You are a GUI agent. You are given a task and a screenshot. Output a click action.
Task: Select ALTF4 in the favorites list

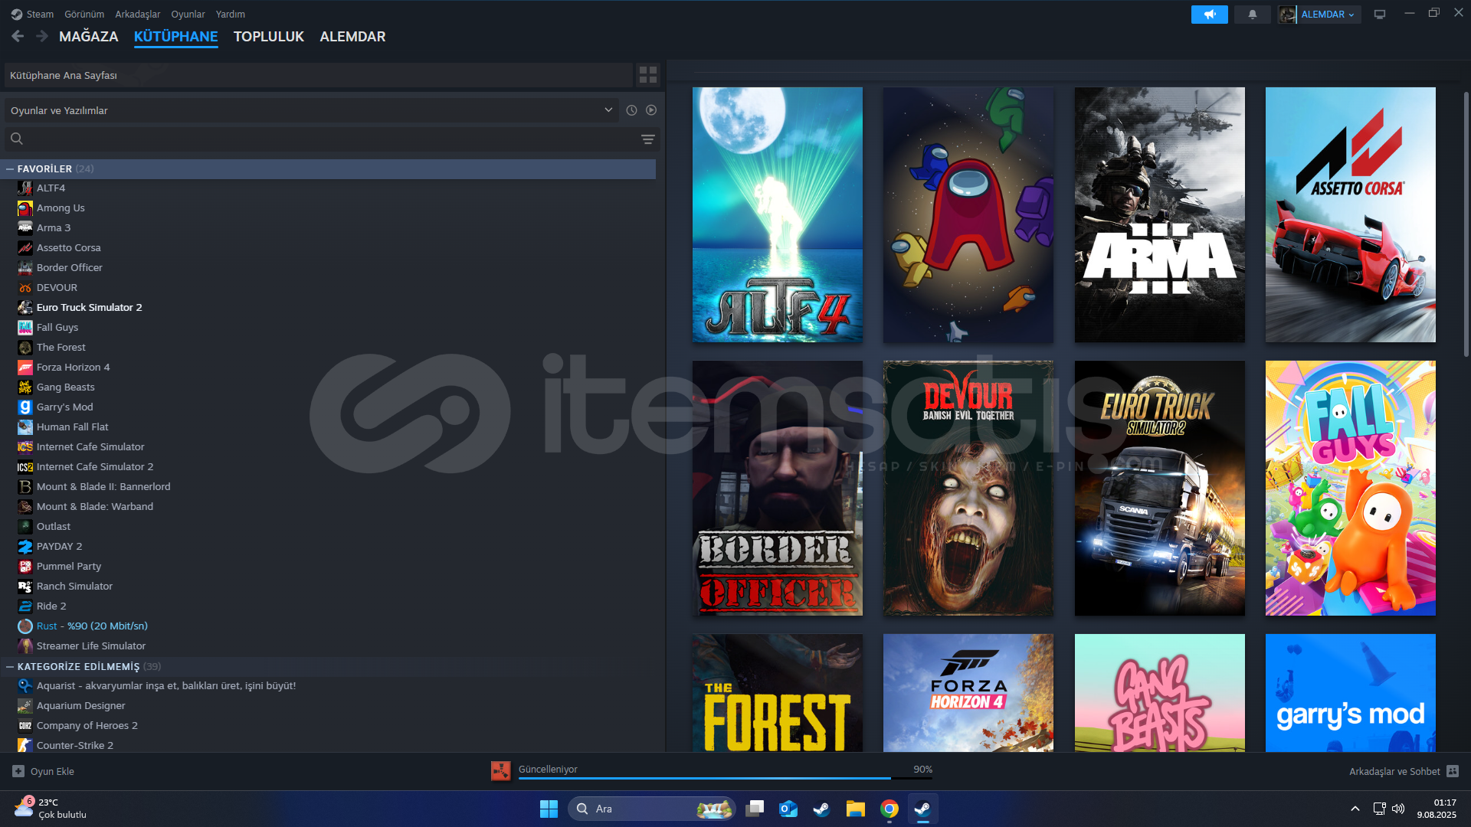coord(51,188)
